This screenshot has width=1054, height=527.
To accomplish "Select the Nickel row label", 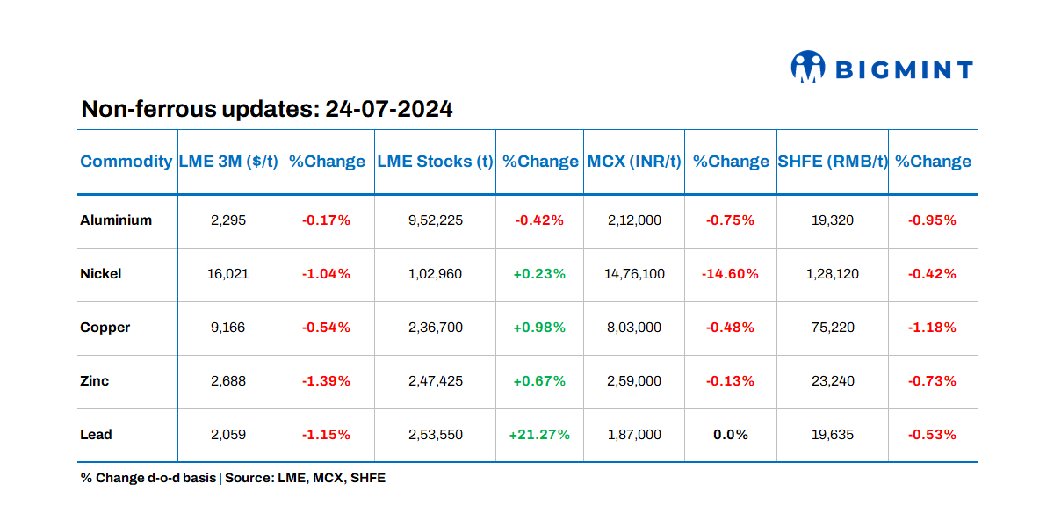I will tap(101, 274).
